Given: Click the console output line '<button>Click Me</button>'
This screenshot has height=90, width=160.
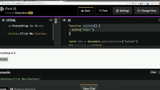Looking at the screenshot, I should pyautogui.click(x=20, y=79).
